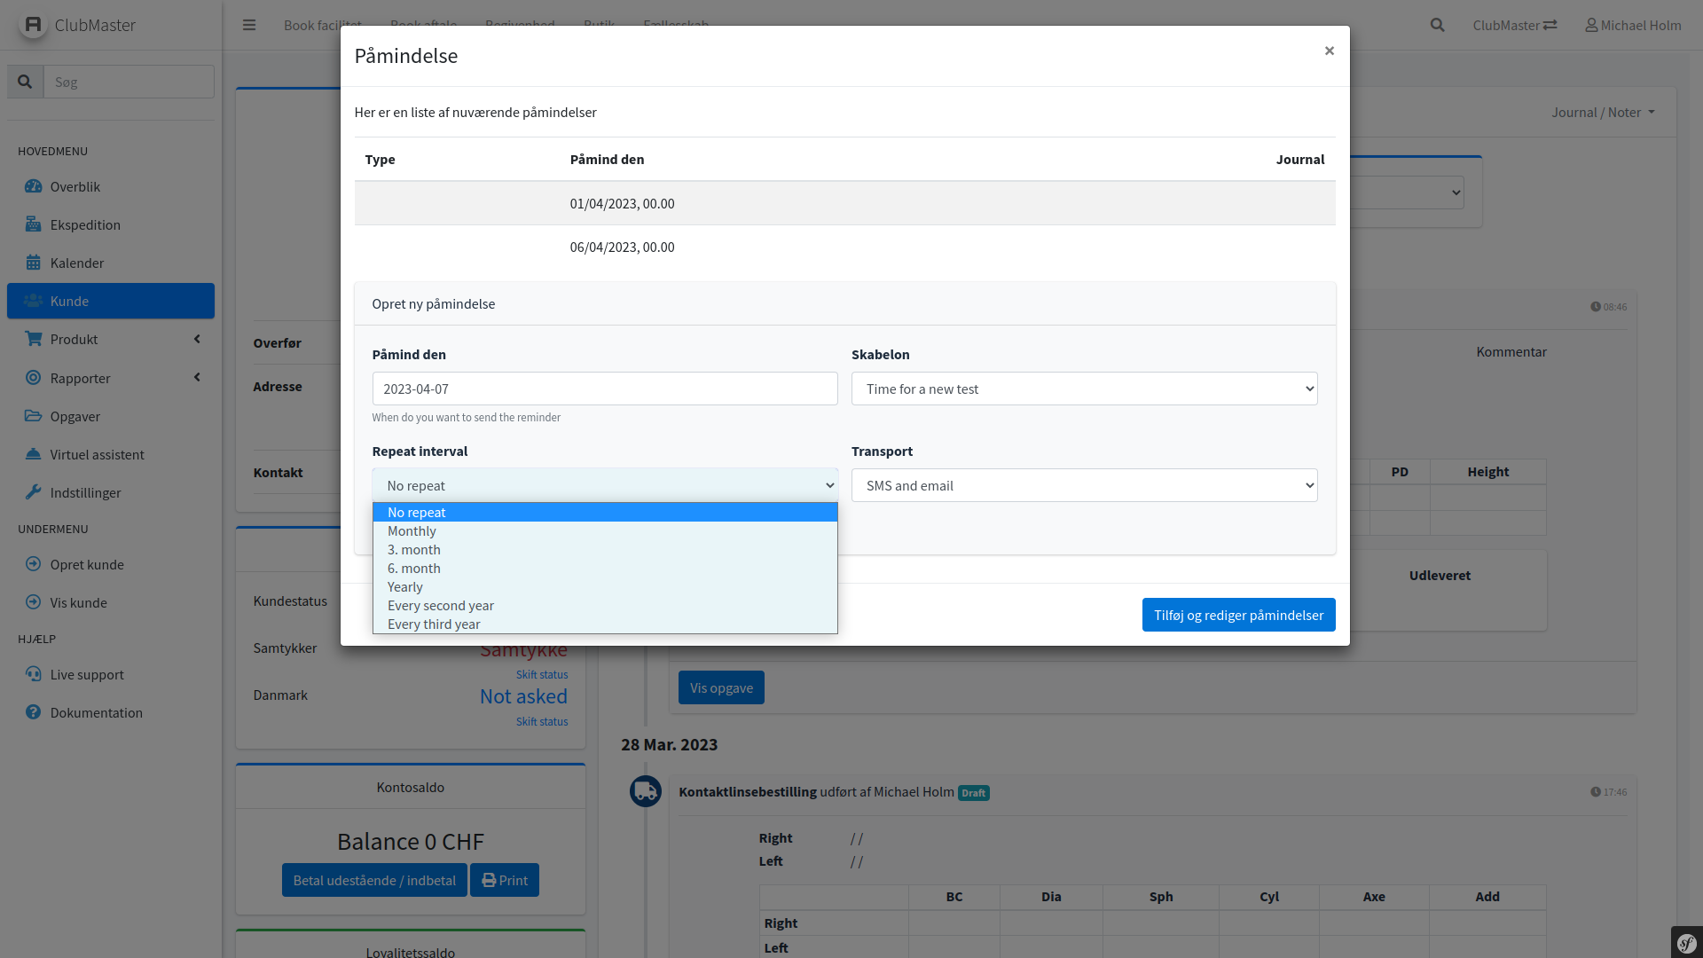Image resolution: width=1703 pixels, height=958 pixels.
Task: Choose Every second year interval
Action: pos(440,605)
